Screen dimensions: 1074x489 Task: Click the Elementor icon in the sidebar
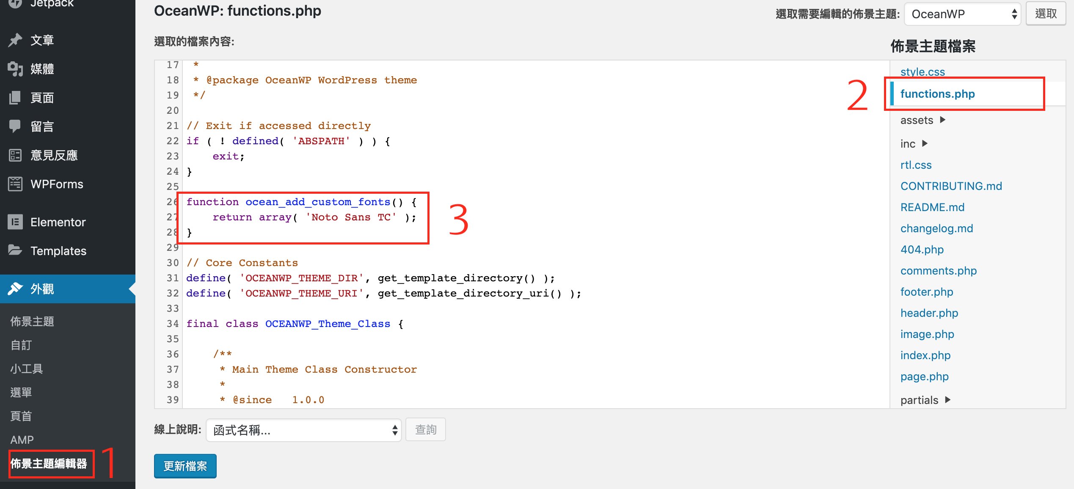click(15, 222)
